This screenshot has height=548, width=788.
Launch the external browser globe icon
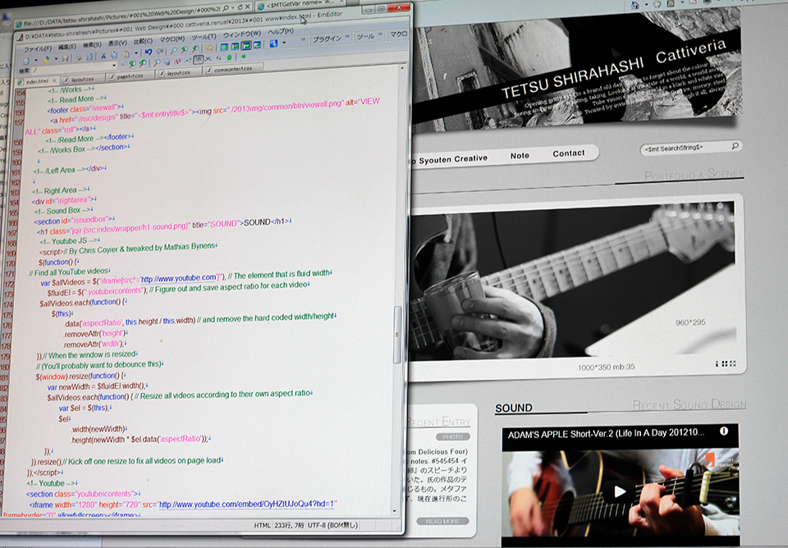(273, 43)
